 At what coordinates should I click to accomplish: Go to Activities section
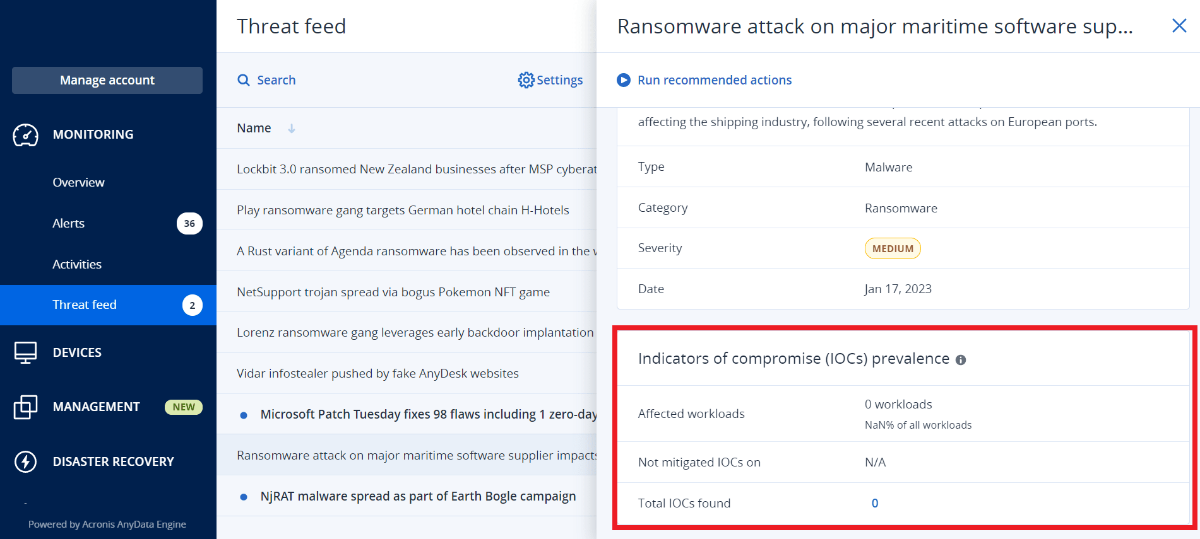click(x=77, y=264)
